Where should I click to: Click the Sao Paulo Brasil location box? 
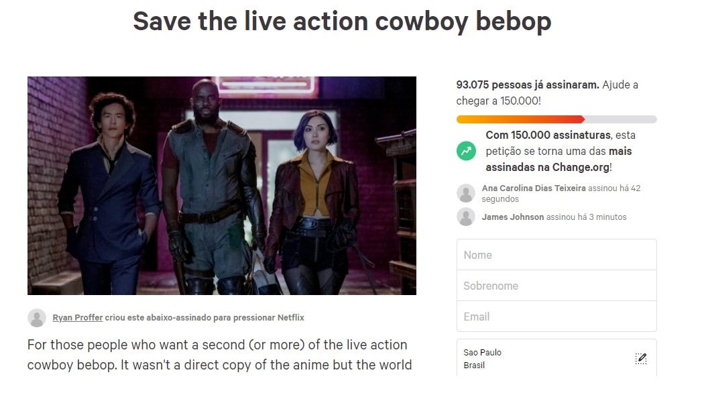(x=556, y=358)
